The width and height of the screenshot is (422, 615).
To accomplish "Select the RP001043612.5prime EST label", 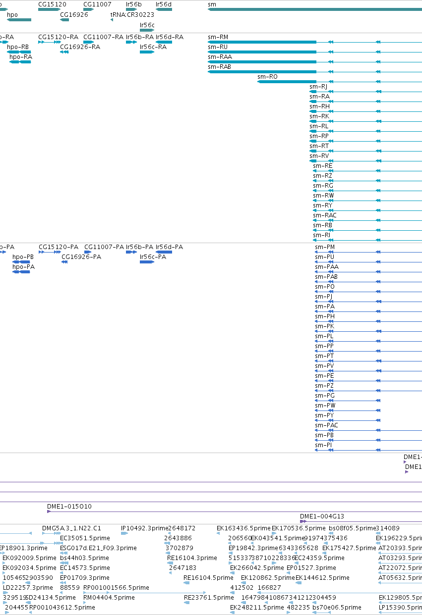I will 62,608.
